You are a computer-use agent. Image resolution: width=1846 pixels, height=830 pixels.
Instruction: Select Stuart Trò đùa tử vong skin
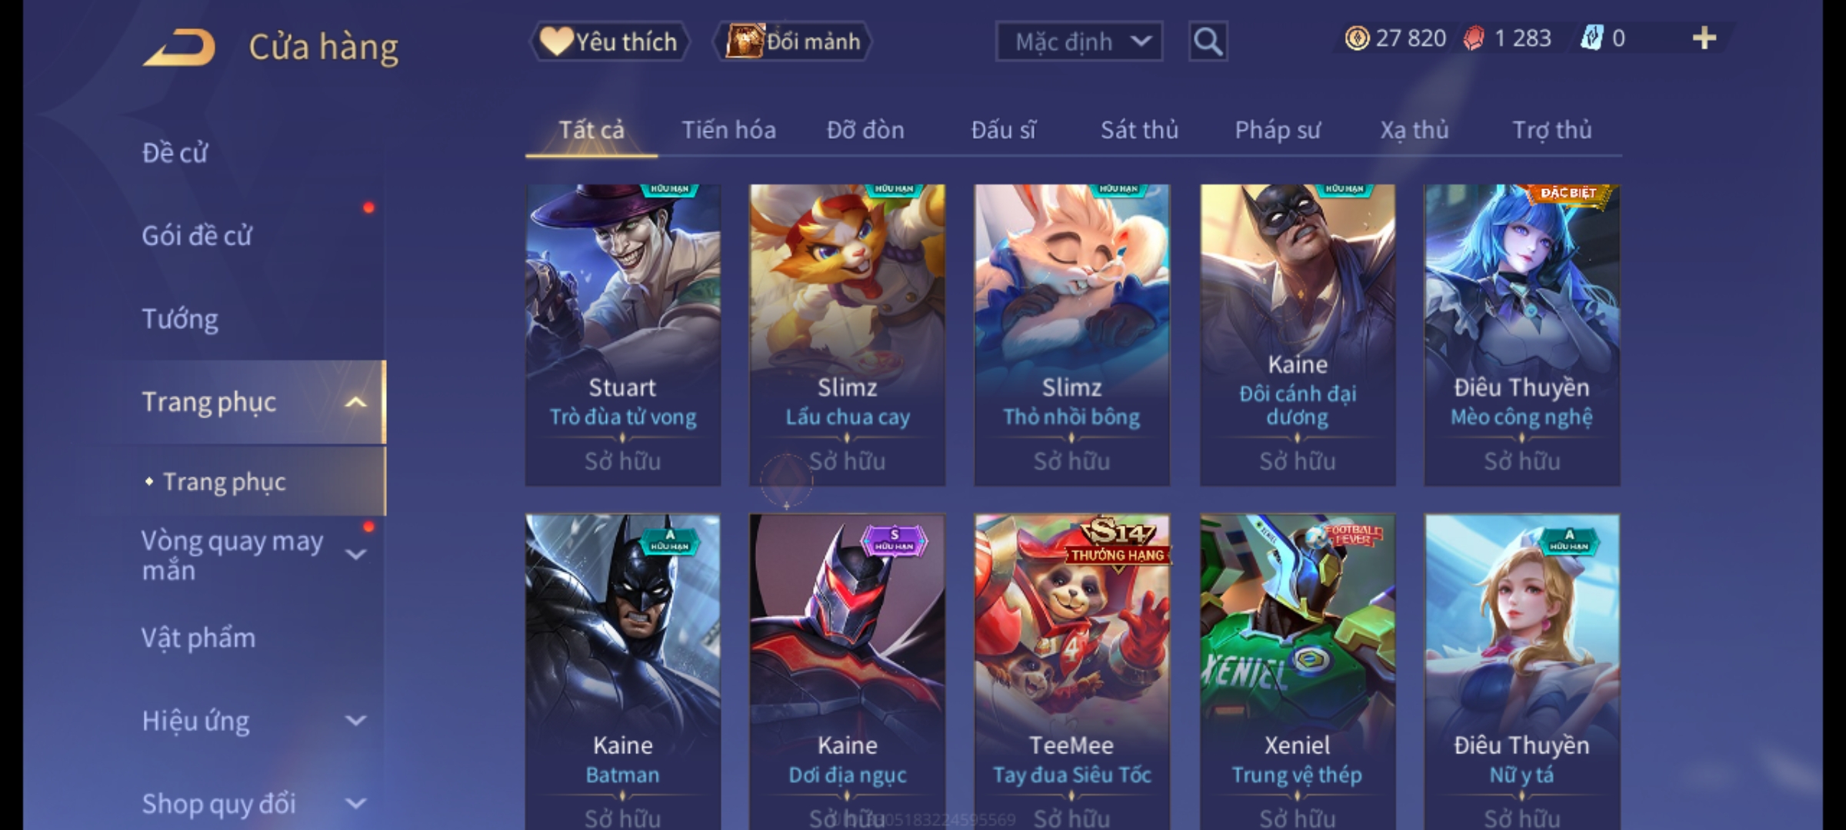pyautogui.click(x=623, y=335)
